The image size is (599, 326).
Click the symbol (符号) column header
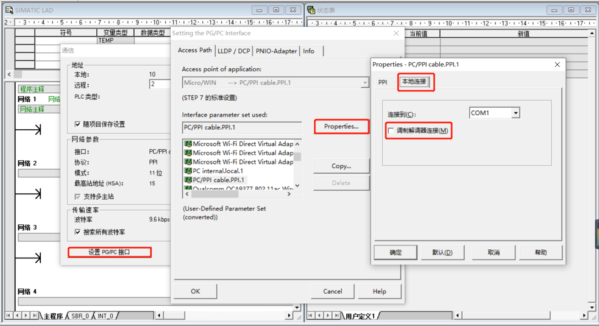[x=66, y=33]
